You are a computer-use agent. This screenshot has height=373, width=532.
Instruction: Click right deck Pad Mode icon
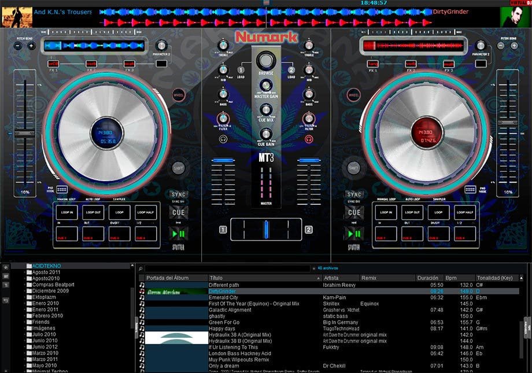pyautogui.click(x=470, y=189)
